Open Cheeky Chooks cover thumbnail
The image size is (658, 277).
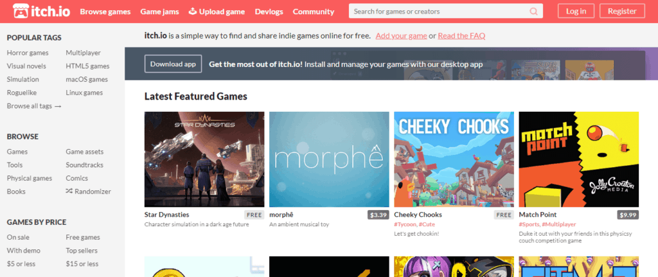pos(454,159)
